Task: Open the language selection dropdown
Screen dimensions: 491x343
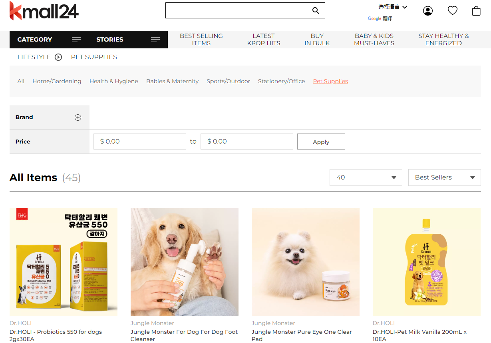Action: tap(392, 7)
